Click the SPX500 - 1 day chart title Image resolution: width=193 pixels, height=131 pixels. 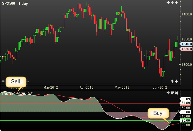pos(15,4)
